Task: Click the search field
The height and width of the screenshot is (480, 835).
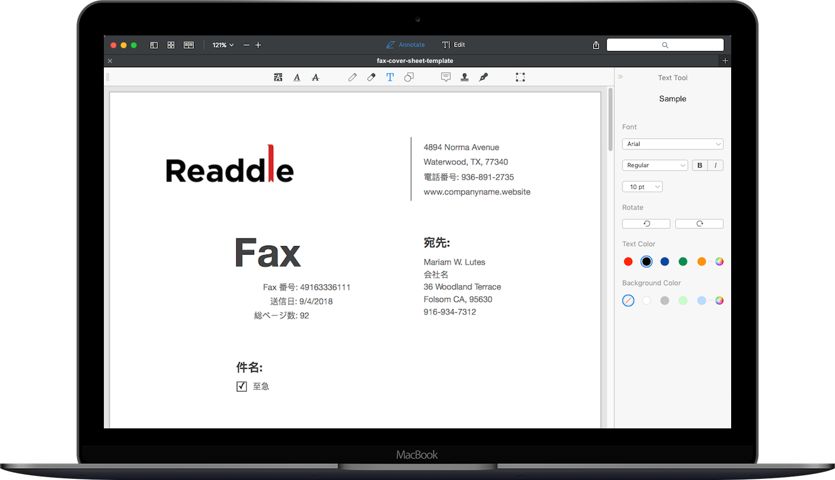Action: coord(665,45)
